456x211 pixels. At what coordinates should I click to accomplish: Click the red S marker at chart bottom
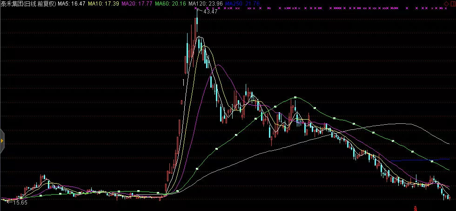416,209
